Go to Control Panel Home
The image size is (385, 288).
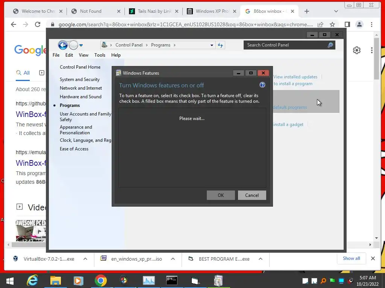pos(80,67)
